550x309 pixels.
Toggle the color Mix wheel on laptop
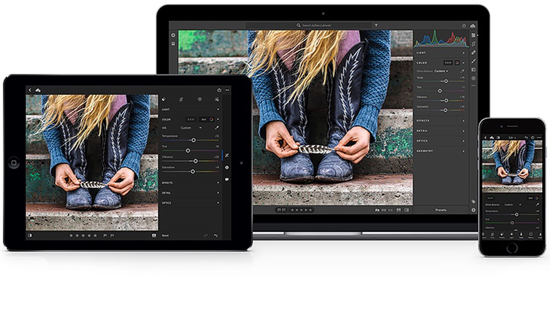click(457, 63)
